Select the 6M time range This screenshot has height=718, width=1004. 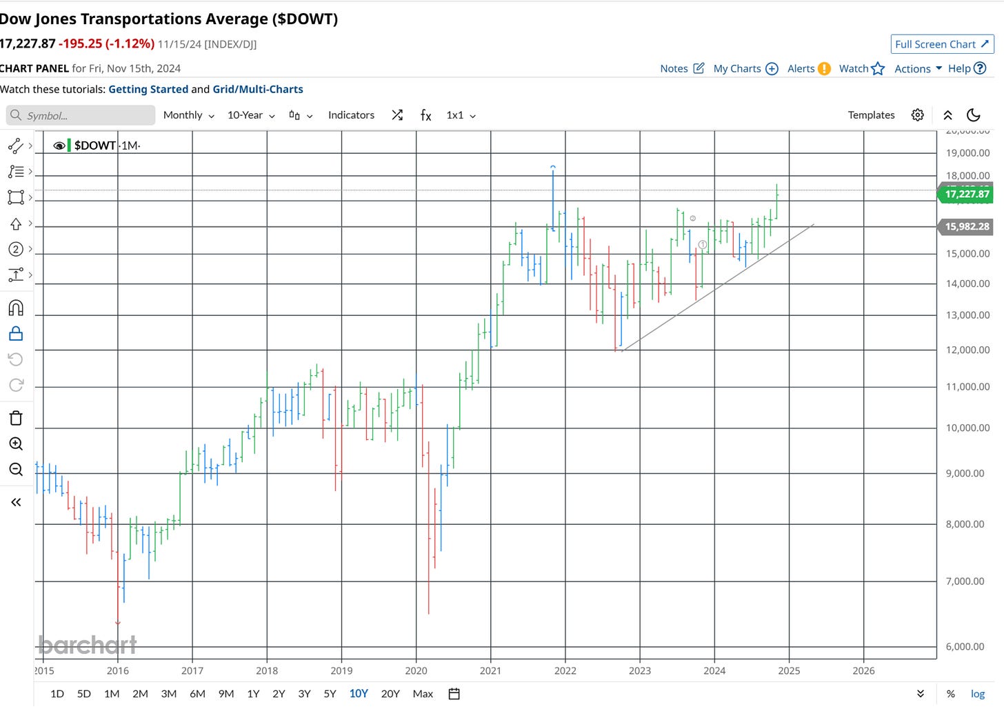pos(198,694)
